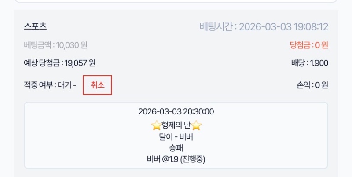Click the 베팅금액 10,030 원 amount
The image size is (352, 177).
[55, 45]
